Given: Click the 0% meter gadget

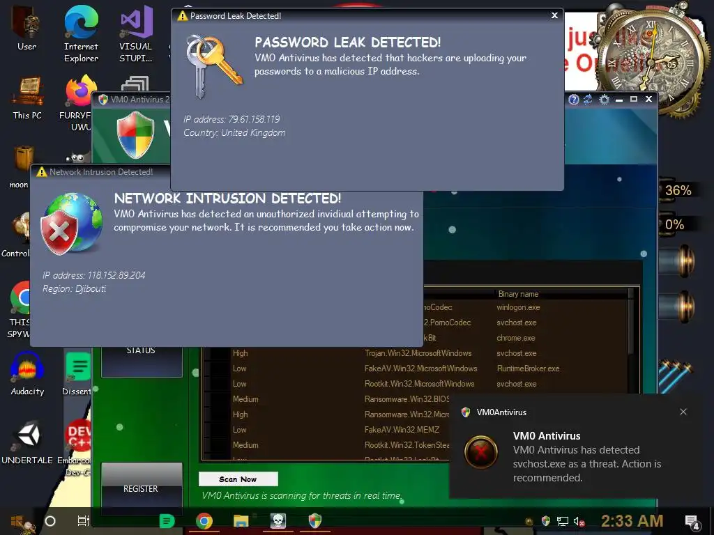Looking at the screenshot, I should pos(674,224).
